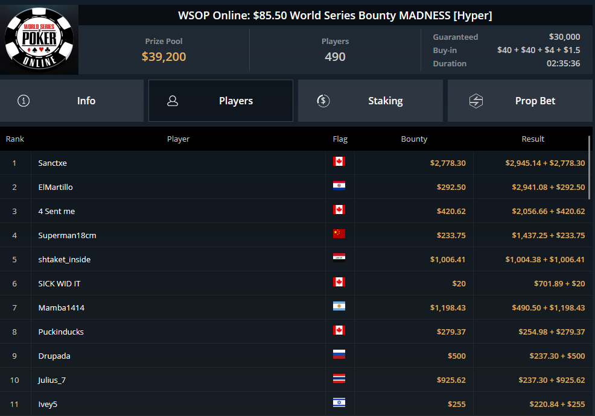Image resolution: width=595 pixels, height=416 pixels.
Task: Click Sanctxe's bounty $2,778.30 in Bounty column
Action: pos(448,163)
